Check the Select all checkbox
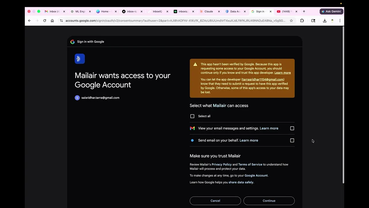The height and width of the screenshot is (208, 369). click(x=192, y=116)
